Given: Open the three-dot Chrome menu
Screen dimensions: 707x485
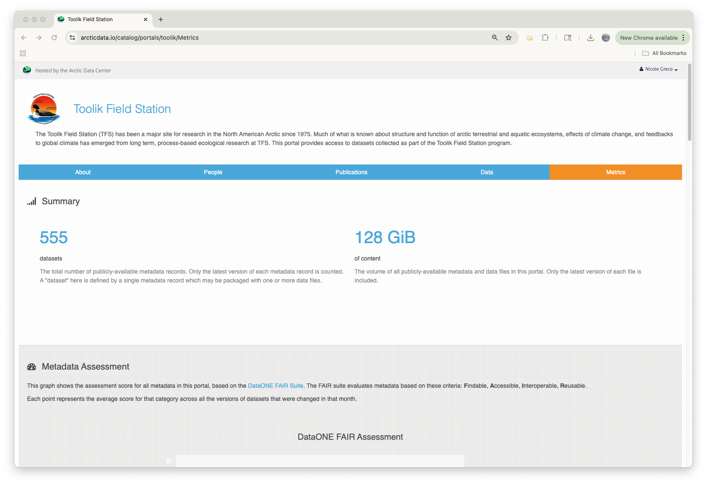Looking at the screenshot, I should [684, 38].
